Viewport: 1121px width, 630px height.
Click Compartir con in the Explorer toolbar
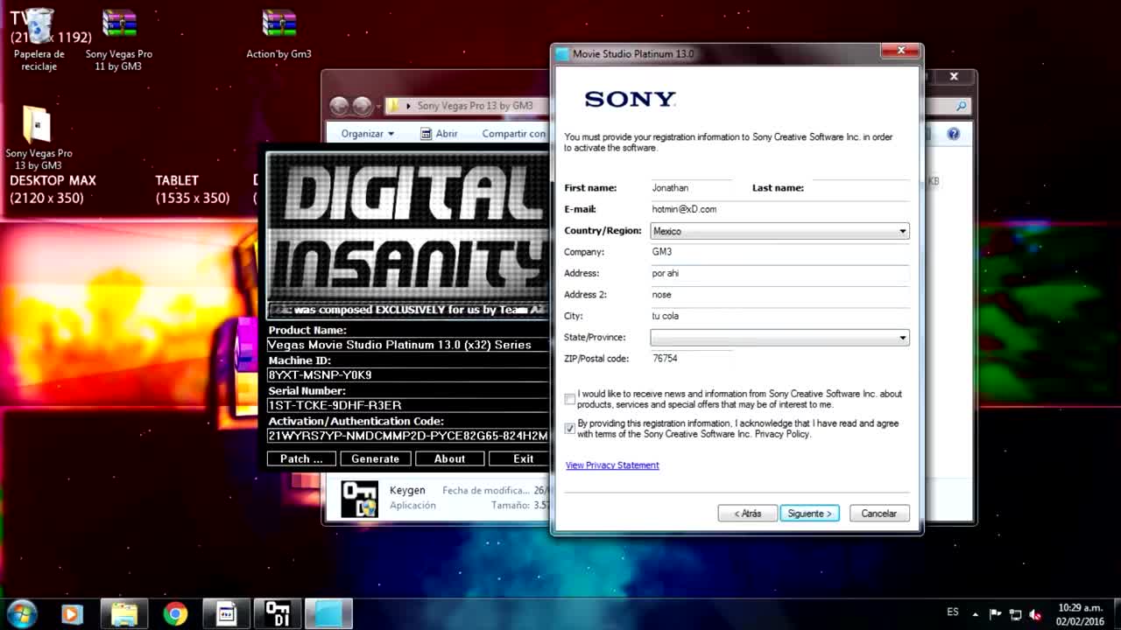tap(513, 134)
